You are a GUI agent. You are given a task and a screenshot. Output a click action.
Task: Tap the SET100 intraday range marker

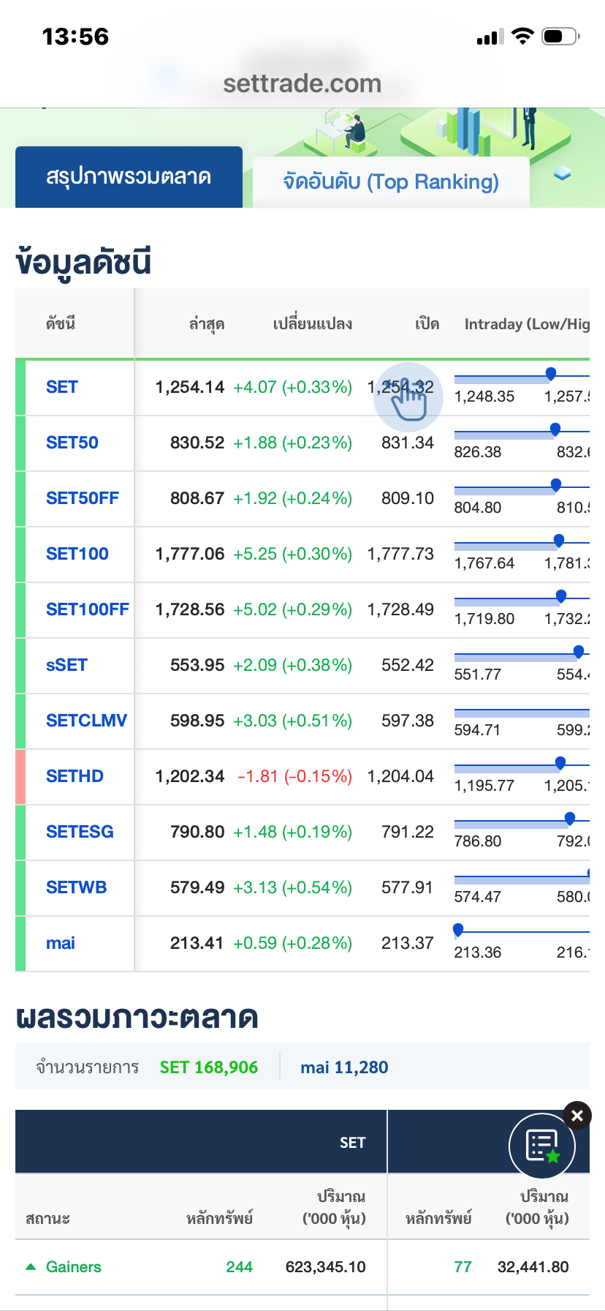559,541
